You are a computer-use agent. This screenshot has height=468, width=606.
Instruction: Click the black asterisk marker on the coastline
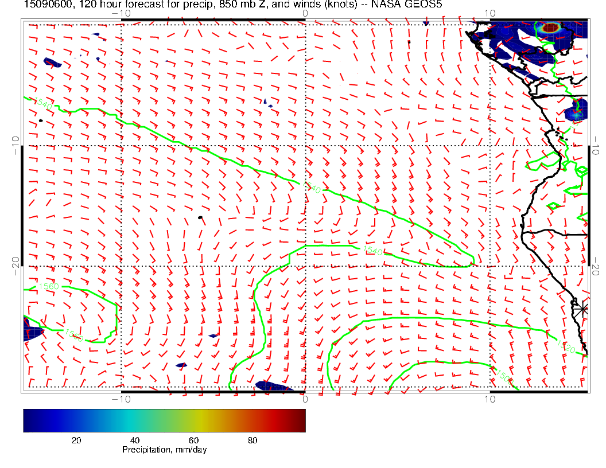pos(582,309)
